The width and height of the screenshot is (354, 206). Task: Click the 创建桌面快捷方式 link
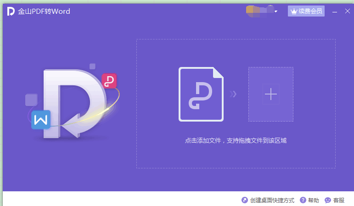pos(272,200)
